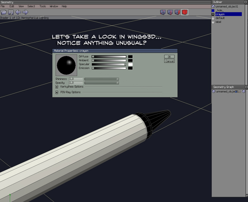Select unnamed_object1 in the Outliner
Screen dimensions: 248x202
point(227,7)
